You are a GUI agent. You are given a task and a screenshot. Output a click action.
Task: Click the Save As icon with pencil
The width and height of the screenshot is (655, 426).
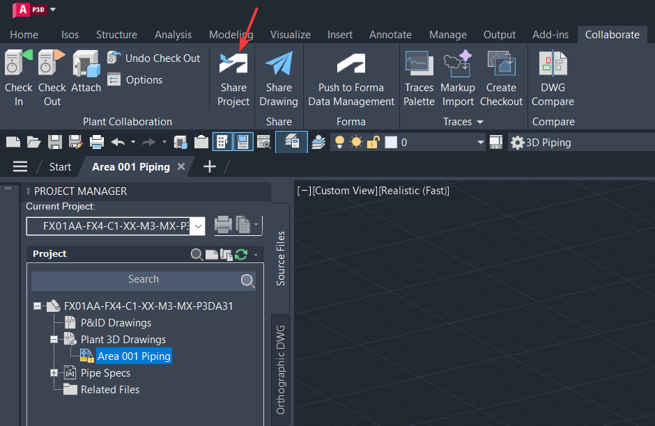click(76, 142)
